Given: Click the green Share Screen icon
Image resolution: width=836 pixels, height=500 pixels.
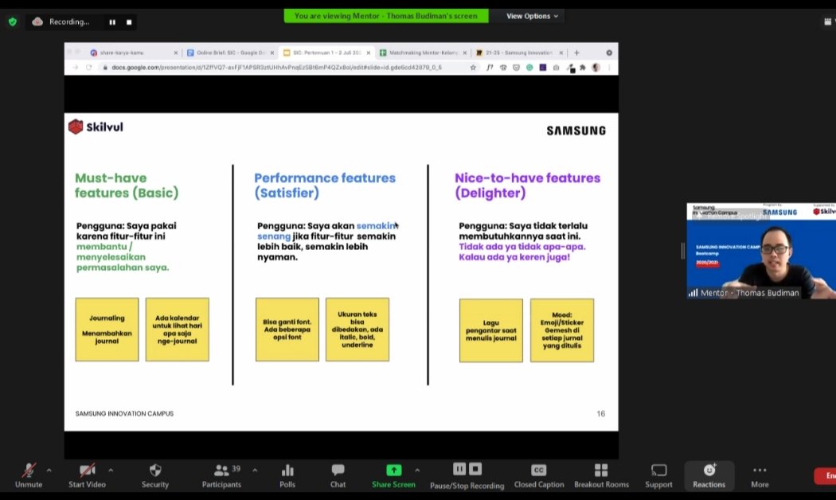Looking at the screenshot, I should click(393, 471).
